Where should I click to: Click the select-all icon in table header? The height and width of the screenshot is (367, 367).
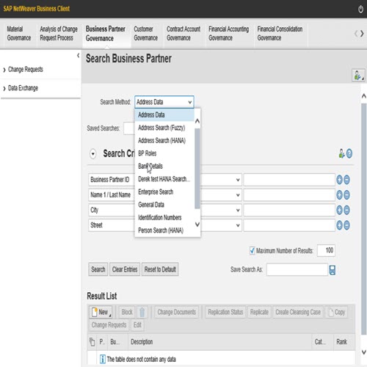[x=92, y=342]
